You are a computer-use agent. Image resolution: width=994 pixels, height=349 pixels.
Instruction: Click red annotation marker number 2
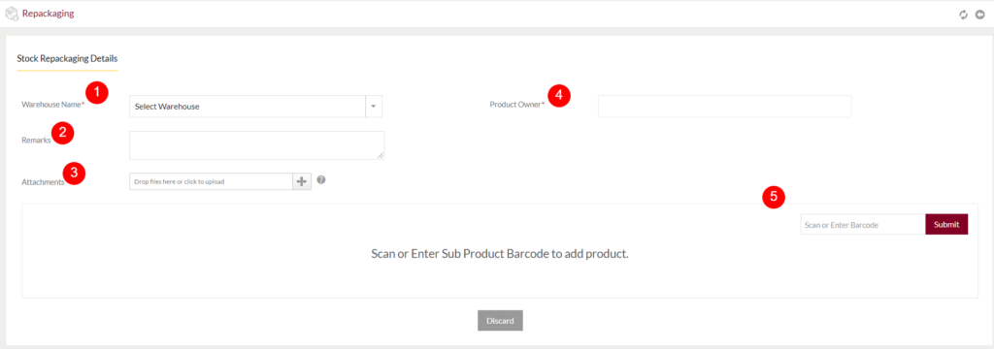coord(63,133)
